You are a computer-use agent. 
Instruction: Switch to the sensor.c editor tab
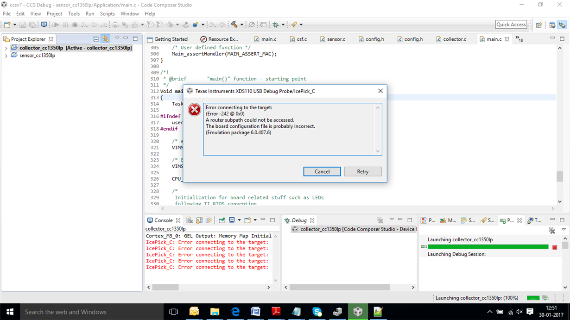pos(333,39)
